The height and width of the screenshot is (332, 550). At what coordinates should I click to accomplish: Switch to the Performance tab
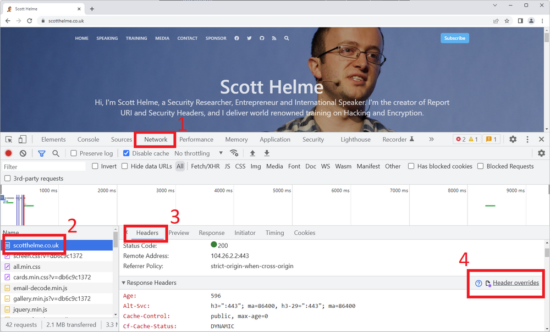pyautogui.click(x=196, y=139)
